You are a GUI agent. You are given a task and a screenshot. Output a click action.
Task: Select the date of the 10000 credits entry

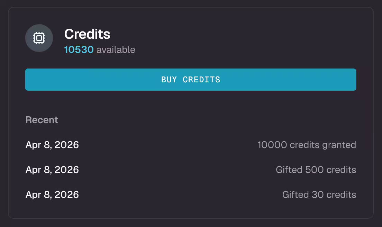52,145
